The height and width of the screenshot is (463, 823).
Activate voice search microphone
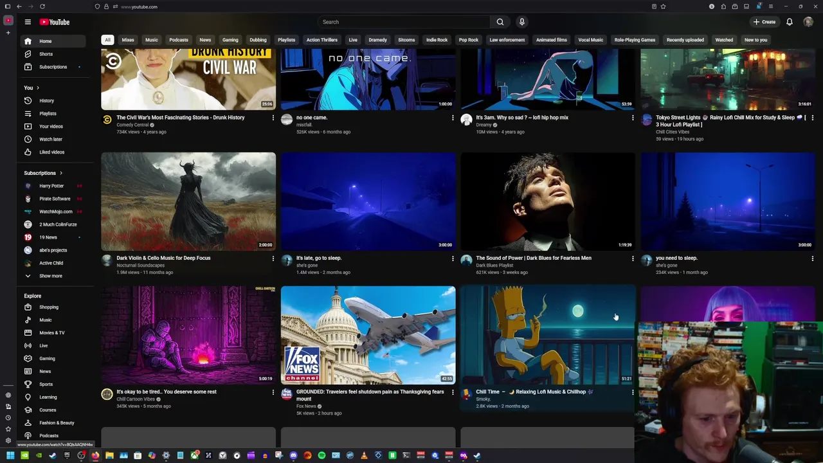click(522, 22)
